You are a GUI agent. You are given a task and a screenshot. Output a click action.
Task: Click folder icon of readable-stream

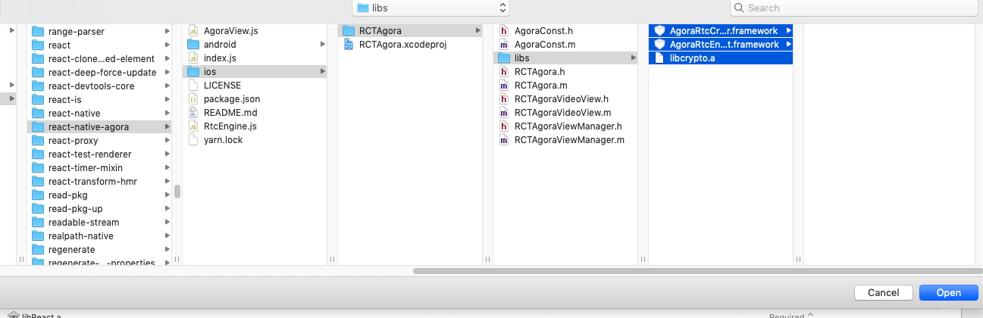click(x=38, y=223)
